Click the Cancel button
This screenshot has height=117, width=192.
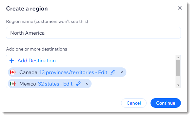tap(134, 103)
